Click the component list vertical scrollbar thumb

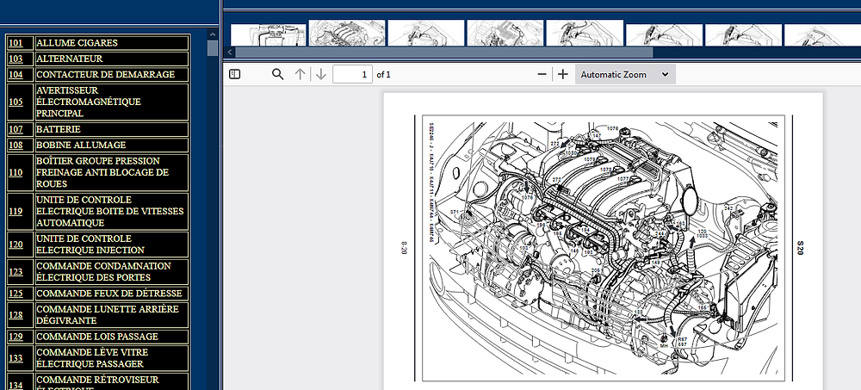[213, 48]
